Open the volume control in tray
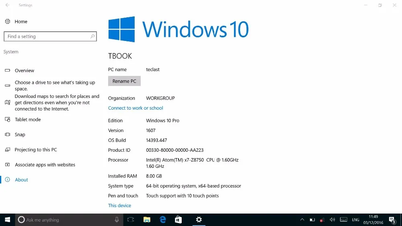Viewport: 402px width, 226px height. click(332, 220)
